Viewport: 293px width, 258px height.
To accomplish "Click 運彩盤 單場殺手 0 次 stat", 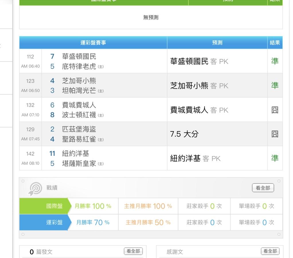I will point(256,222).
